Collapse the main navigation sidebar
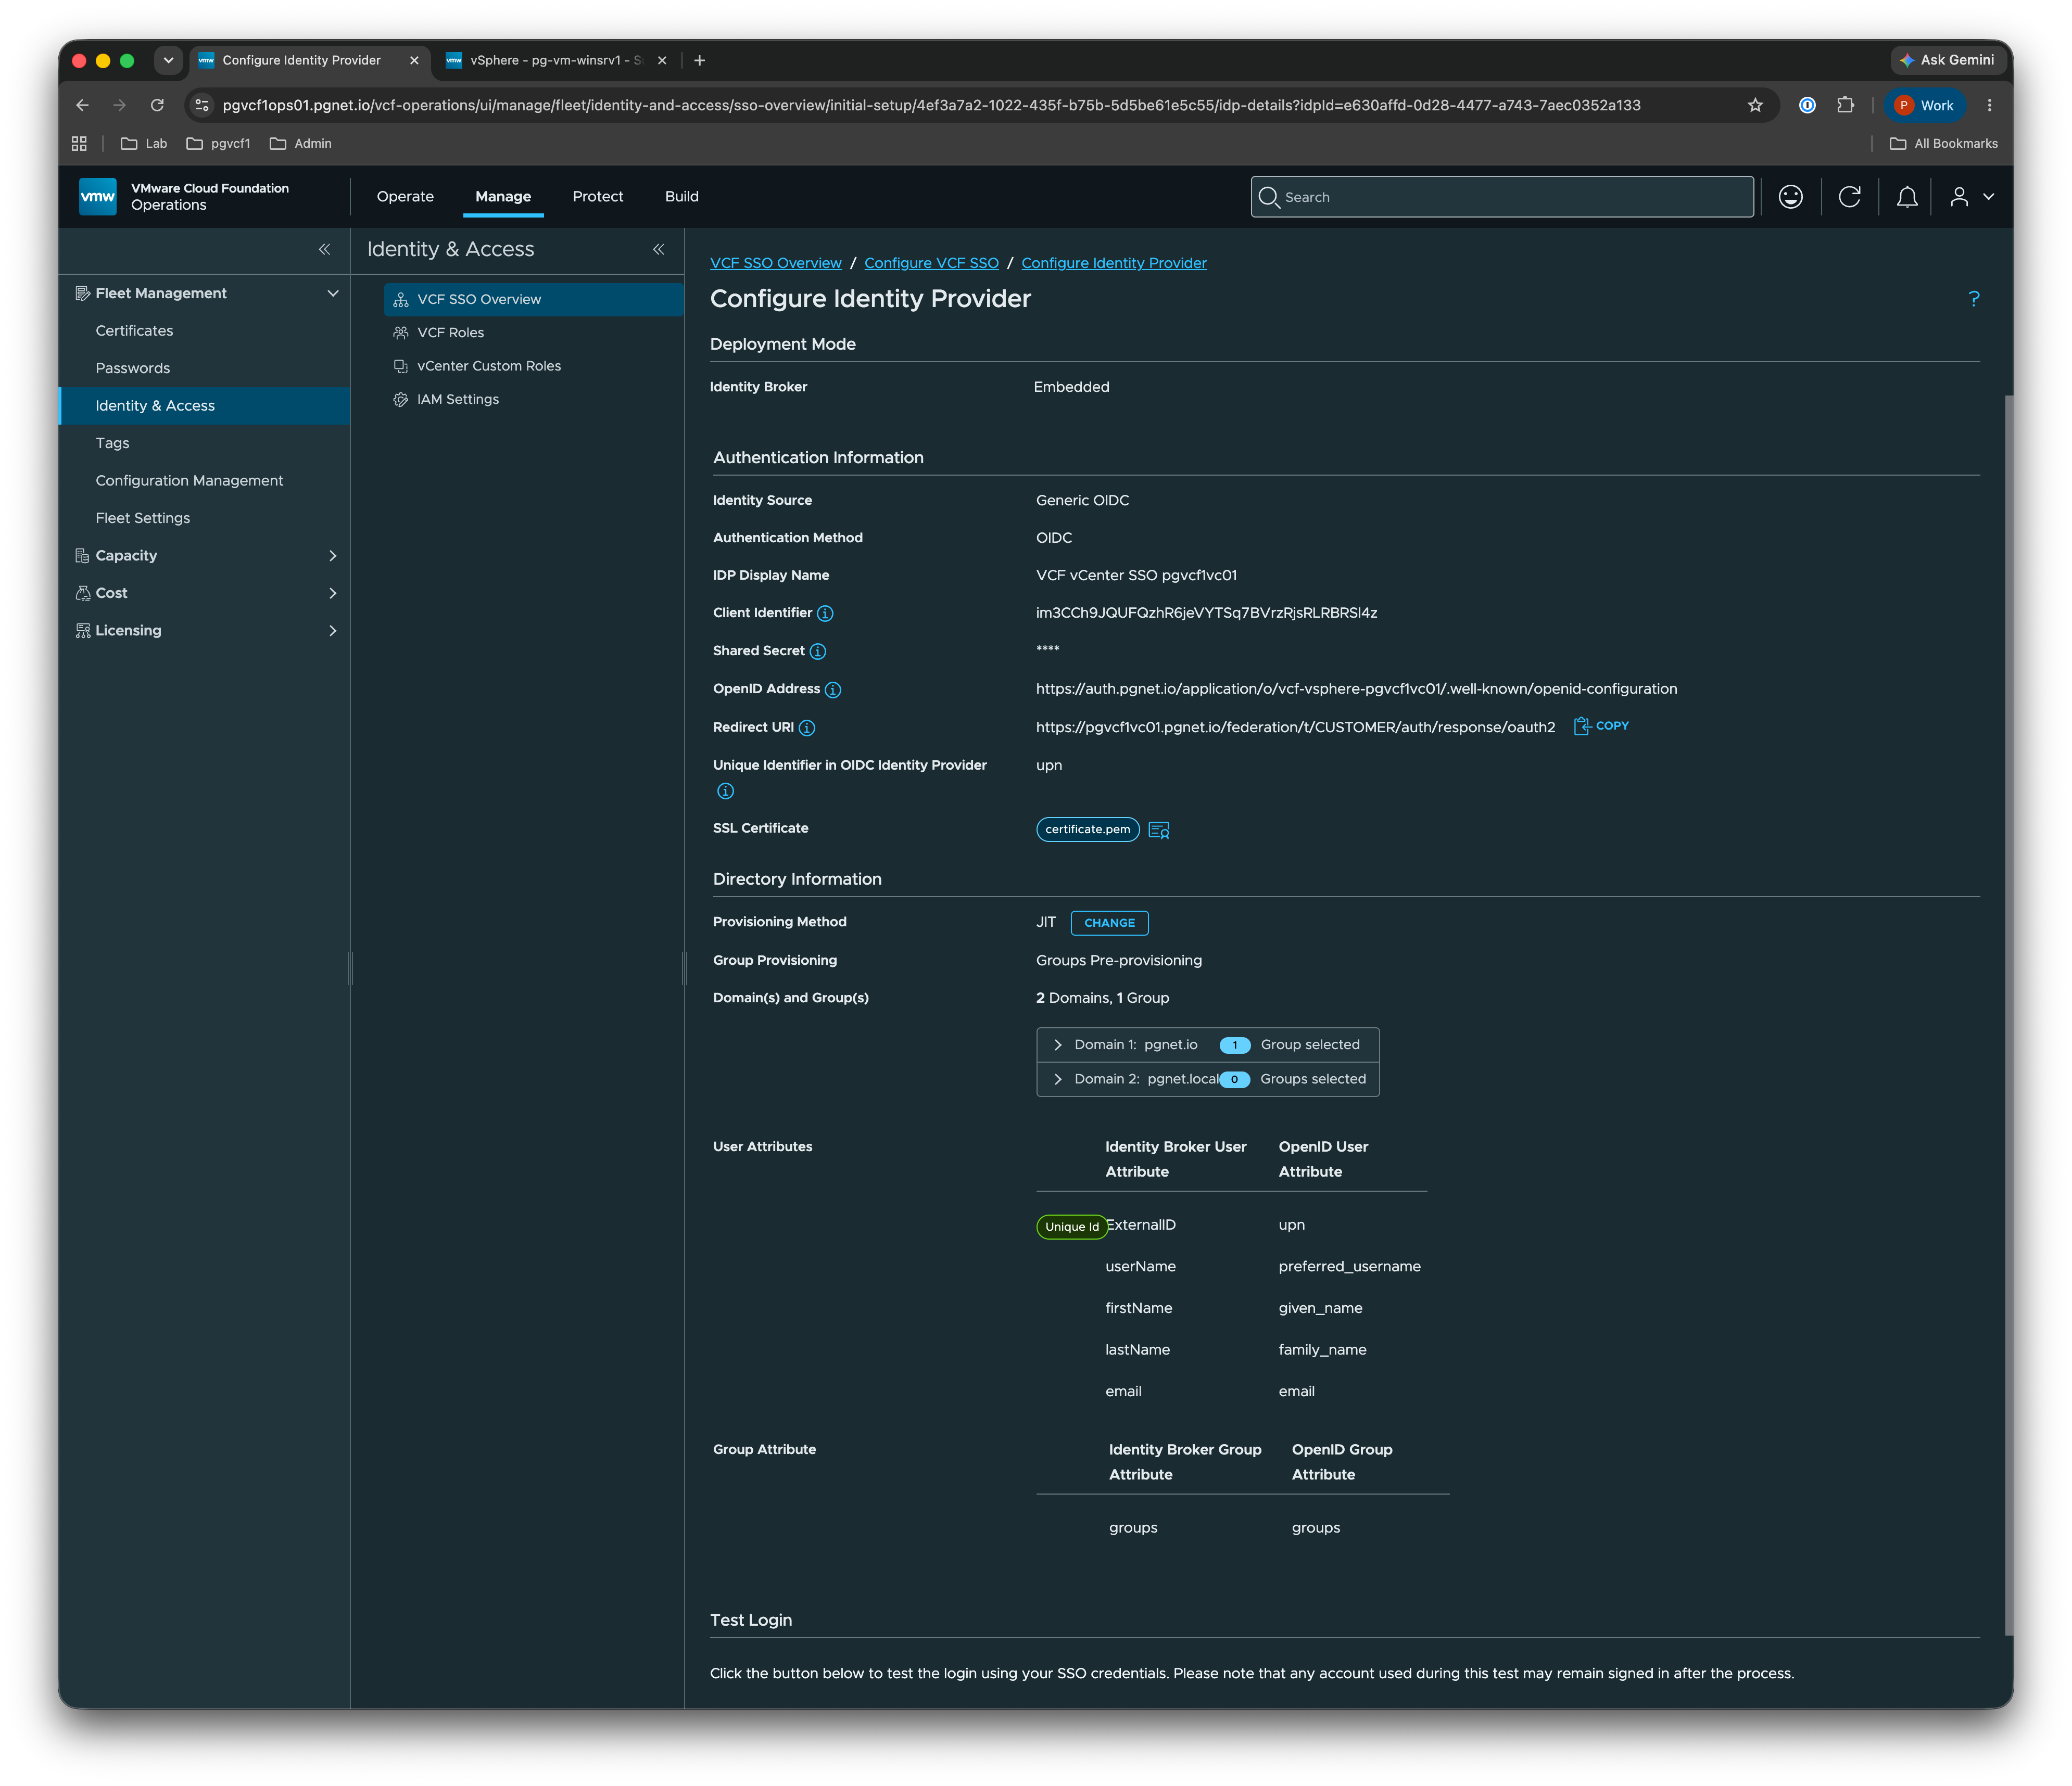 tap(324, 249)
